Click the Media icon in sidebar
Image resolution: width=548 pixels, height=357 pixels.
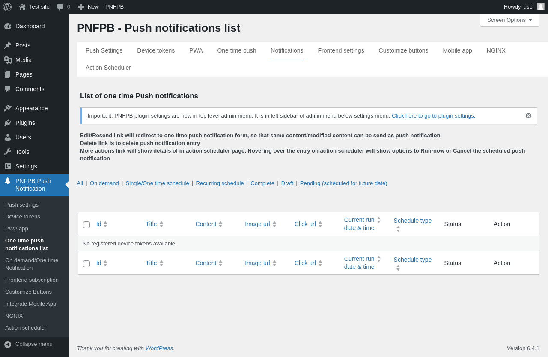click(x=8, y=60)
